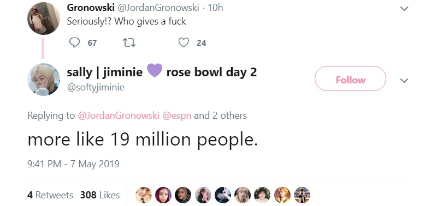Open sally | jiminie's profile avatar
437x206 pixels.
(x=44, y=80)
